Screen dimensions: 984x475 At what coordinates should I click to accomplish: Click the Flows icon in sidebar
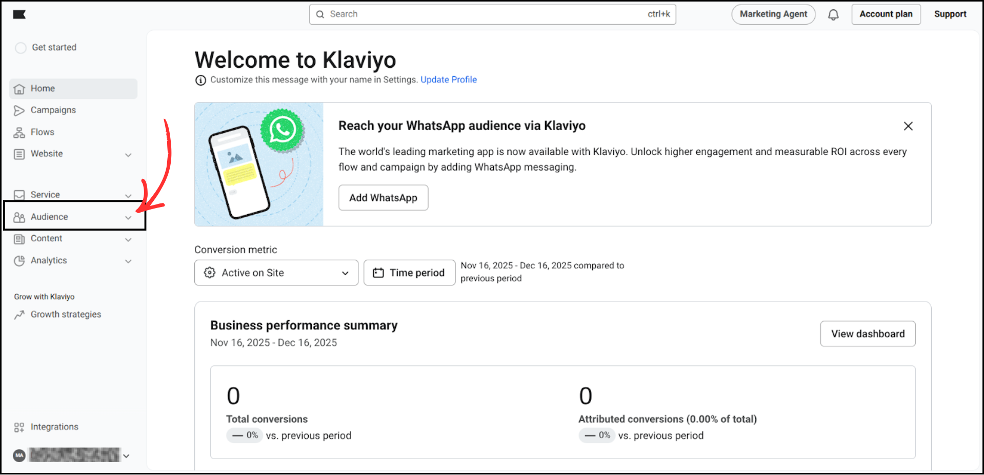click(x=19, y=132)
